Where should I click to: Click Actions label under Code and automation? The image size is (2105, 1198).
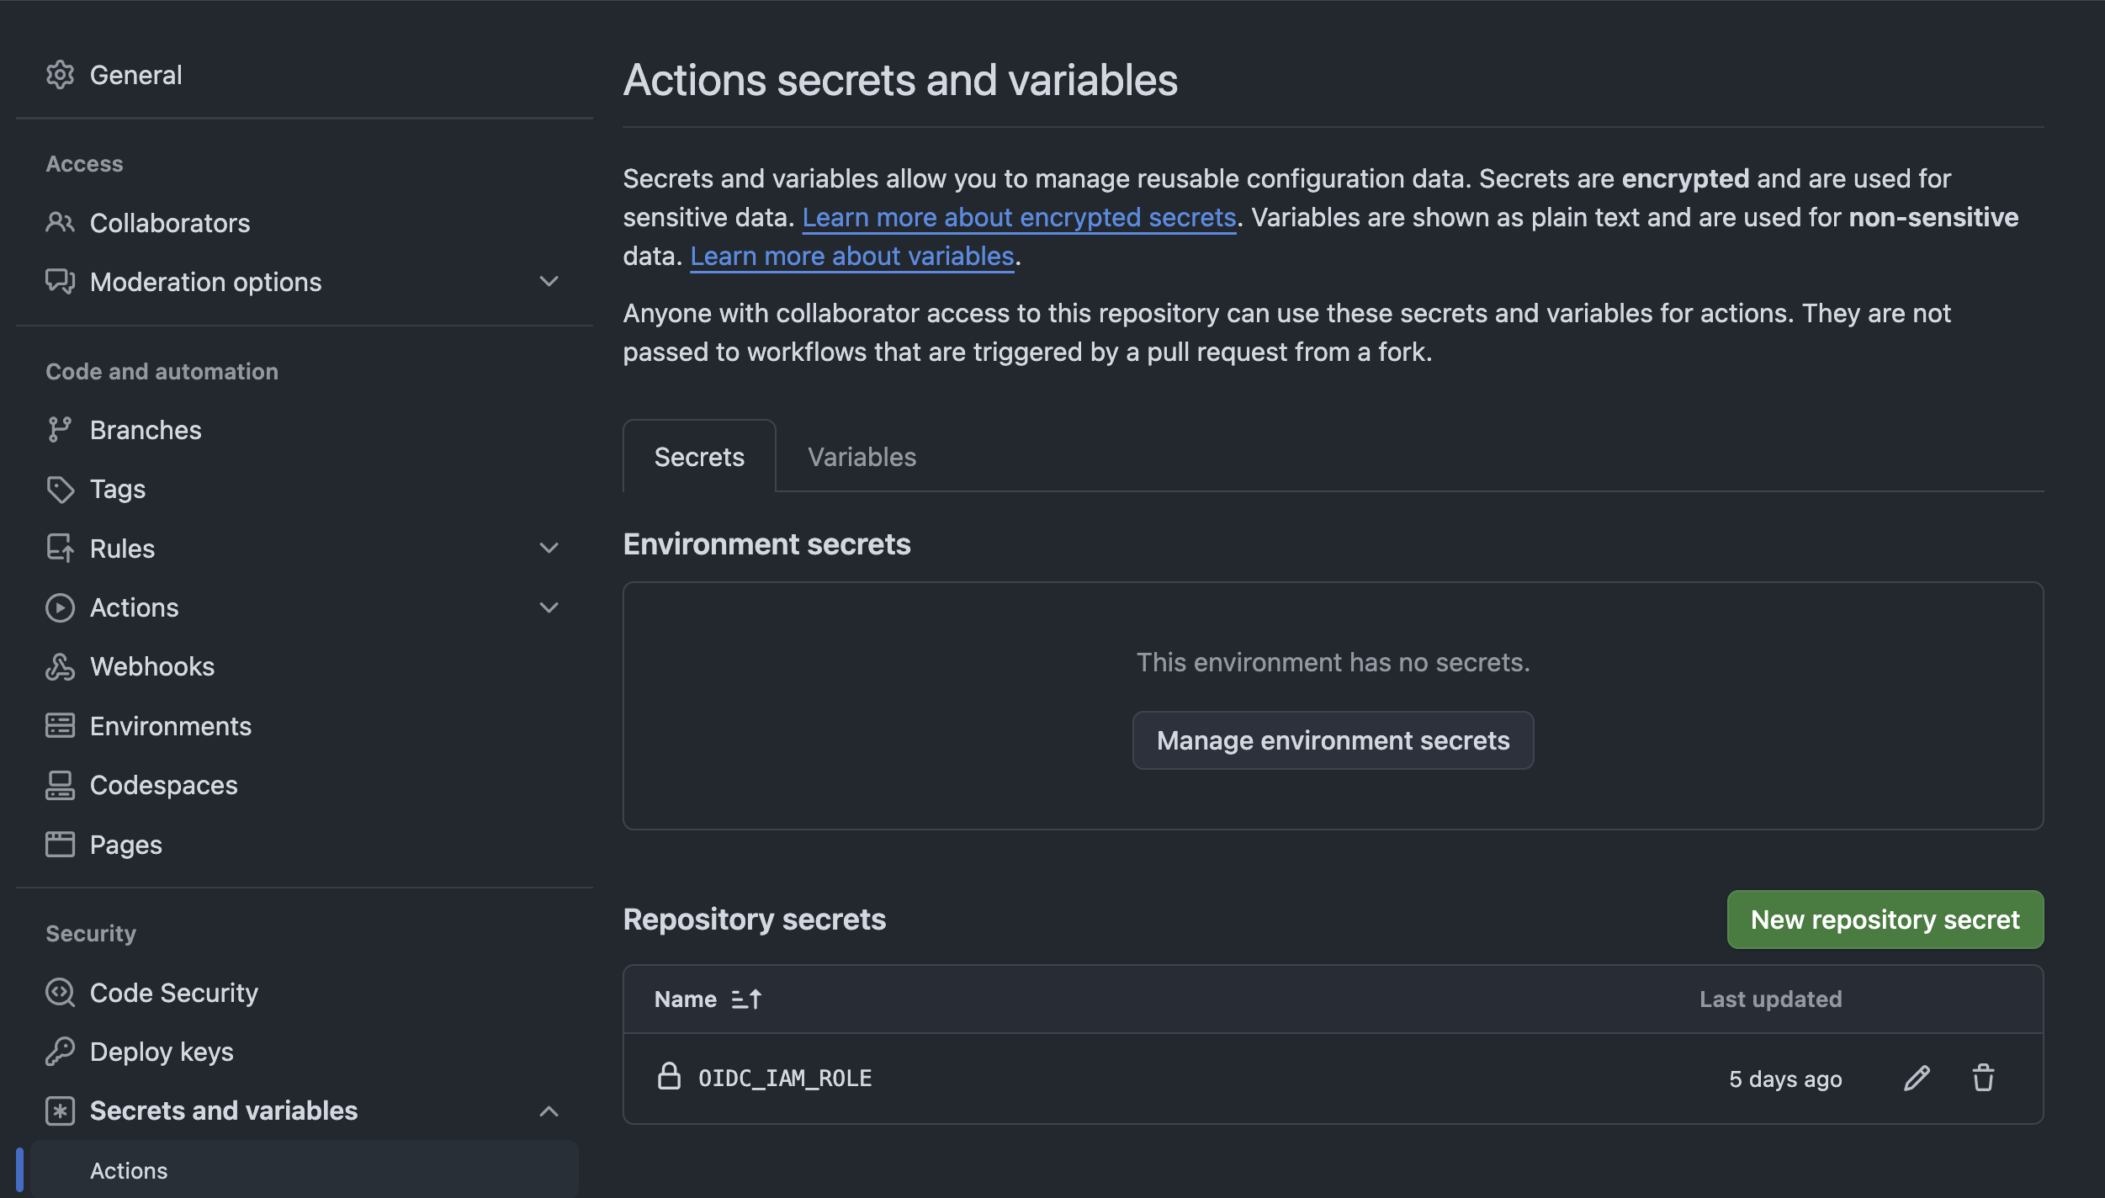click(134, 607)
